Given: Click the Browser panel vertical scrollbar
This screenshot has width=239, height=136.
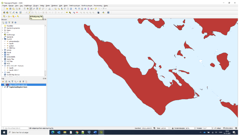Looking at the screenshot, I should point(45,50).
